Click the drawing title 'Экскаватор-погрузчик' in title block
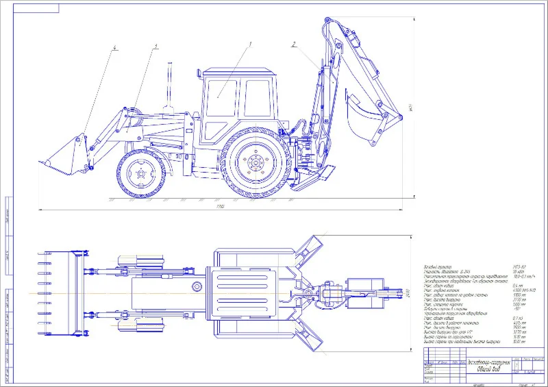 point(488,362)
